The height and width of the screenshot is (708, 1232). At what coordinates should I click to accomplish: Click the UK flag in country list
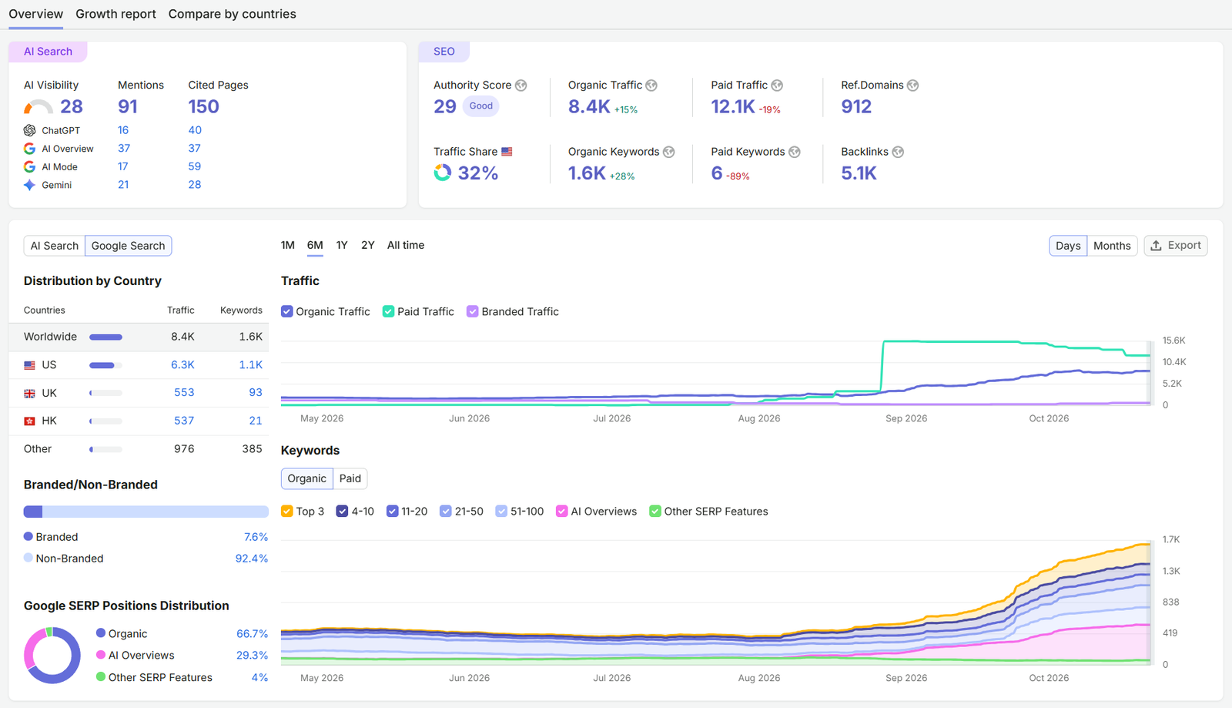coord(29,393)
